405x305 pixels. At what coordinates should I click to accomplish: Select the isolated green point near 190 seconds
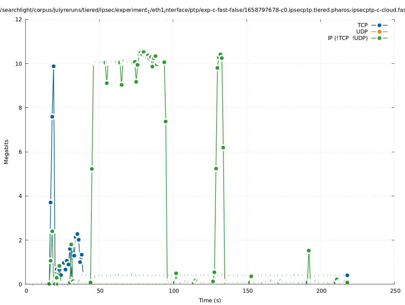(309, 250)
